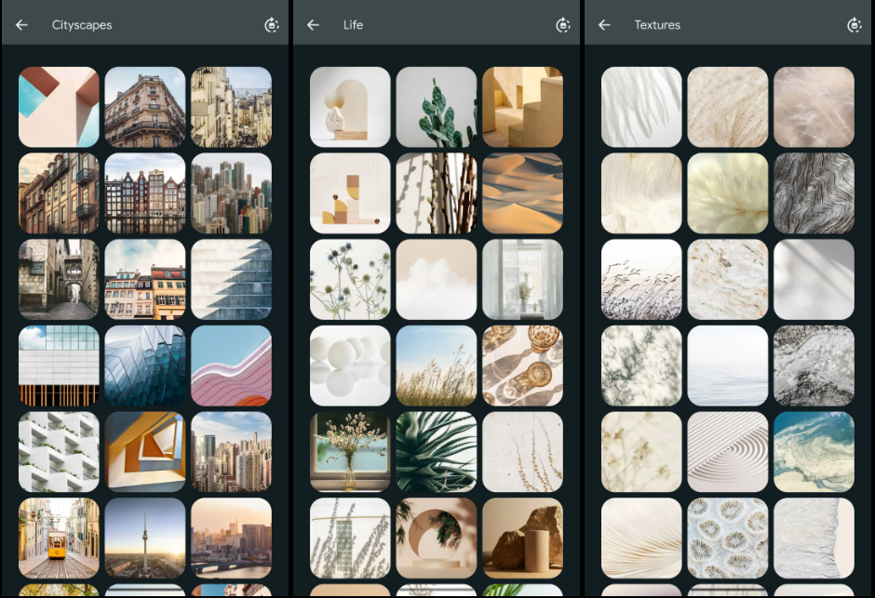
Task: Select the white feather texture wallpaper
Action: point(641,107)
